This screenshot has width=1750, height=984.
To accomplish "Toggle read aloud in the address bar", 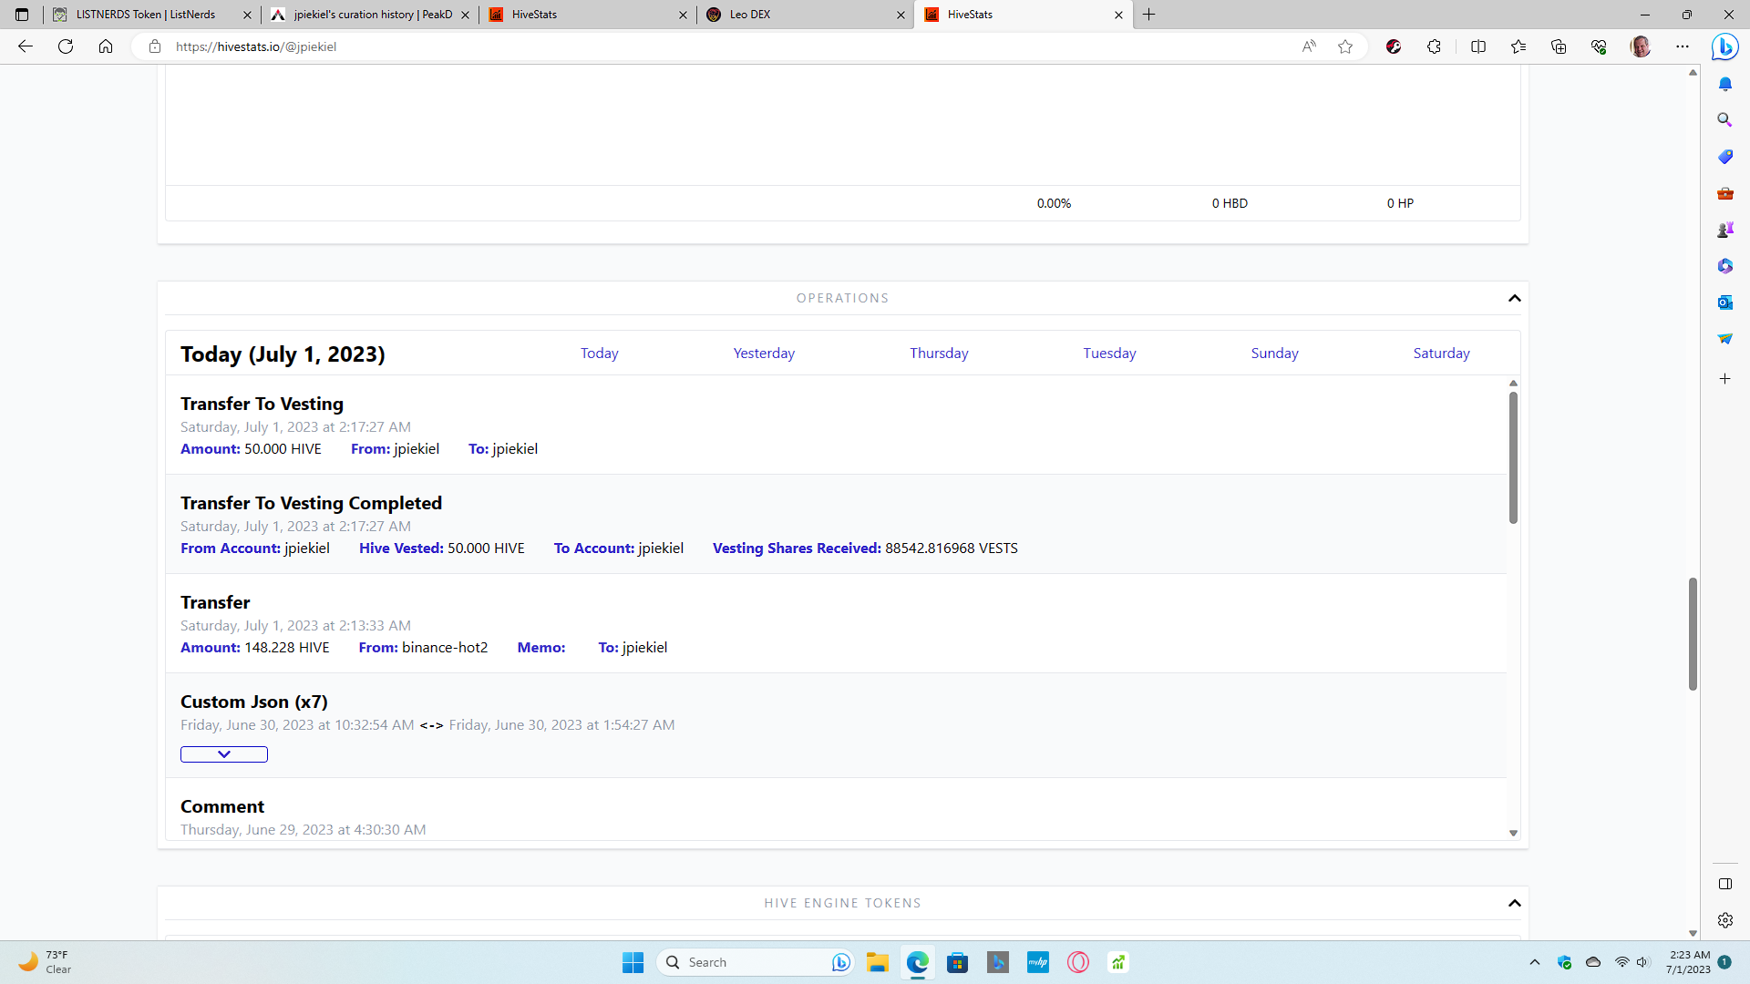I will 1310,46.
